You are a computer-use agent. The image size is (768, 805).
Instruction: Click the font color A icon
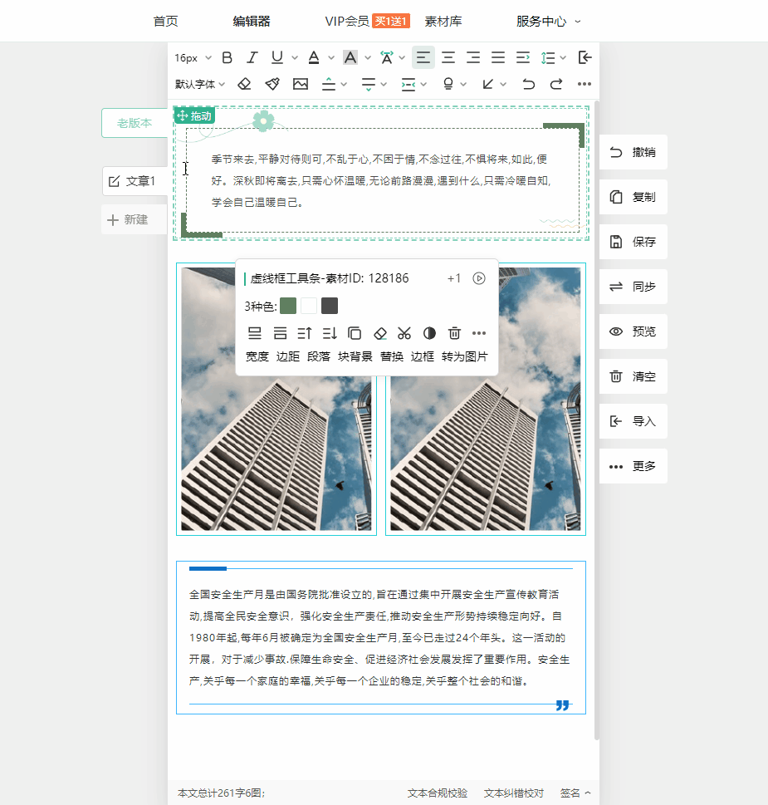click(x=314, y=57)
